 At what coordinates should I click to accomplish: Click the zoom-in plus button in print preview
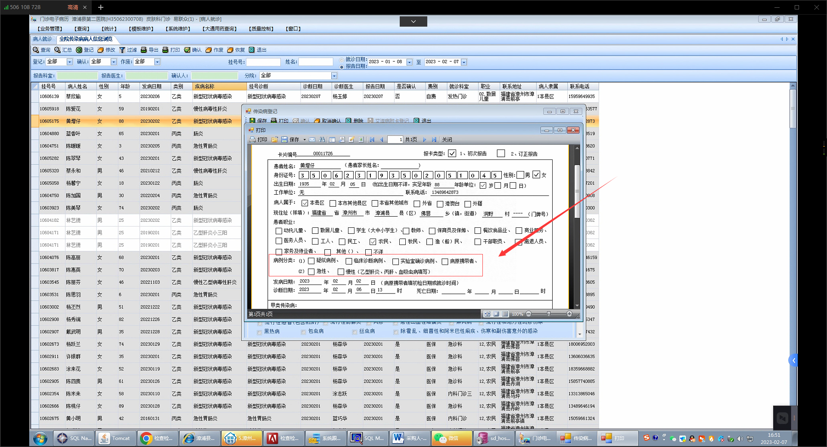click(x=569, y=314)
